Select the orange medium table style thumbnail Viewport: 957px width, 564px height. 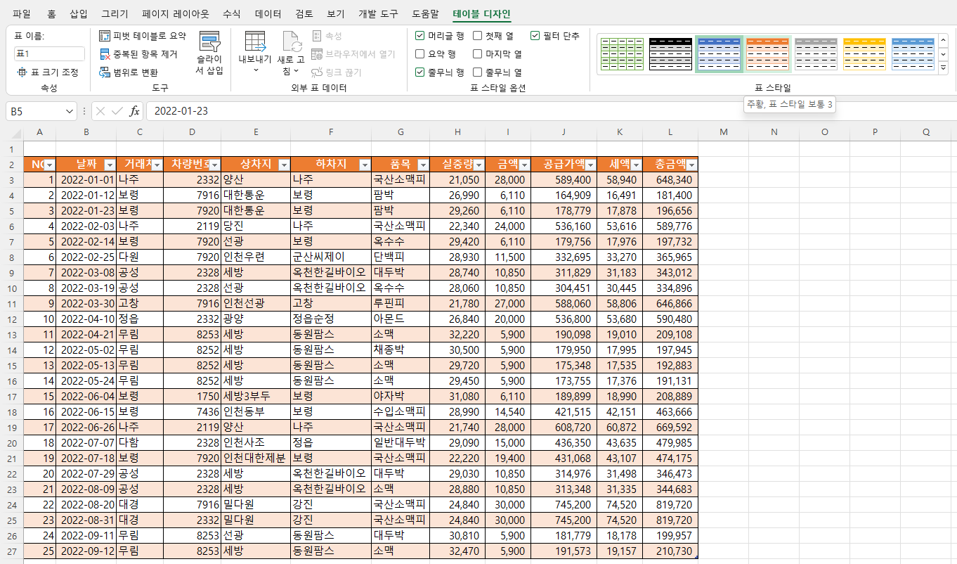tap(768, 54)
